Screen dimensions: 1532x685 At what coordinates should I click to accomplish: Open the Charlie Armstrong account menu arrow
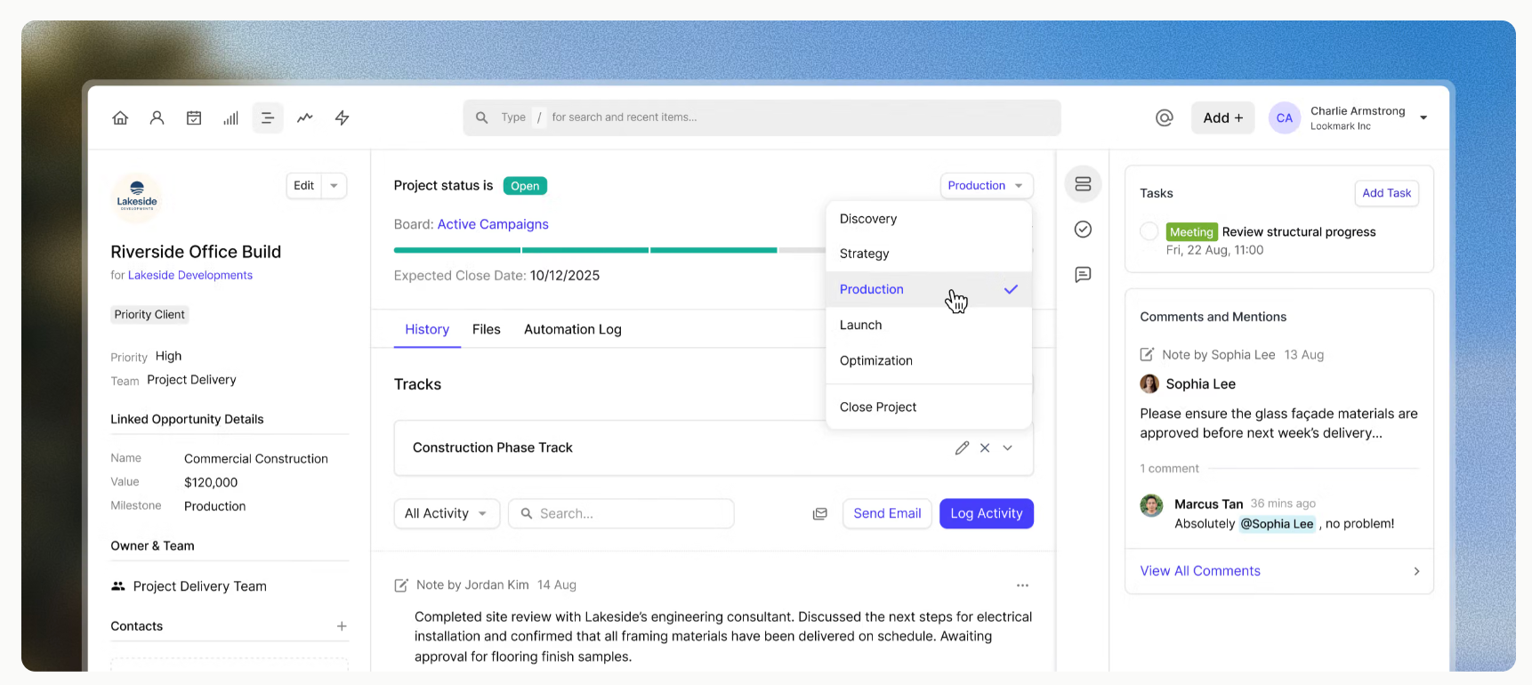1423,117
